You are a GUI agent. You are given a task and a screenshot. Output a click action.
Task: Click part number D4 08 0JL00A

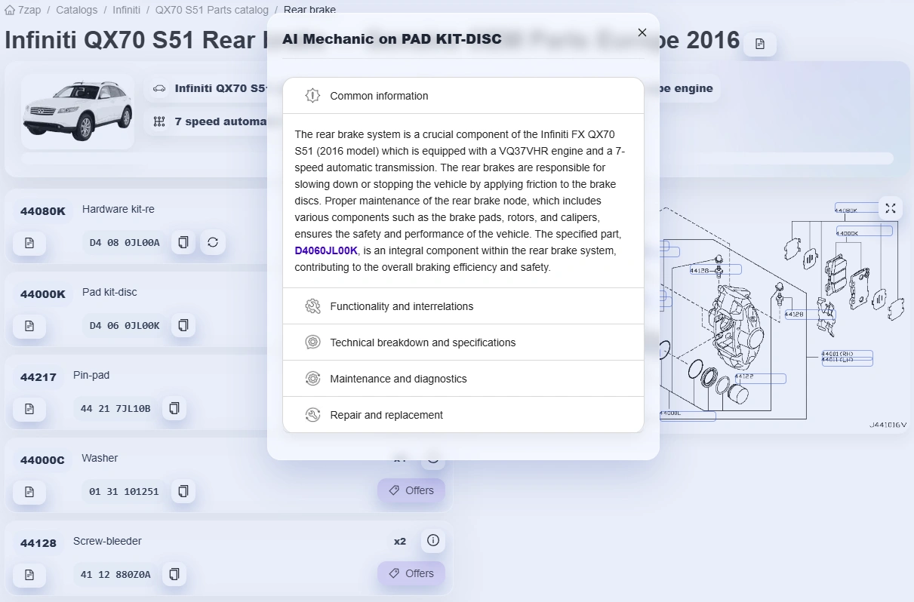125,242
